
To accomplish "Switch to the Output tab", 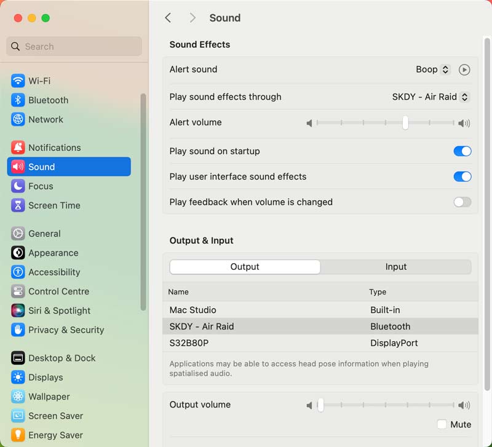I will (x=245, y=267).
